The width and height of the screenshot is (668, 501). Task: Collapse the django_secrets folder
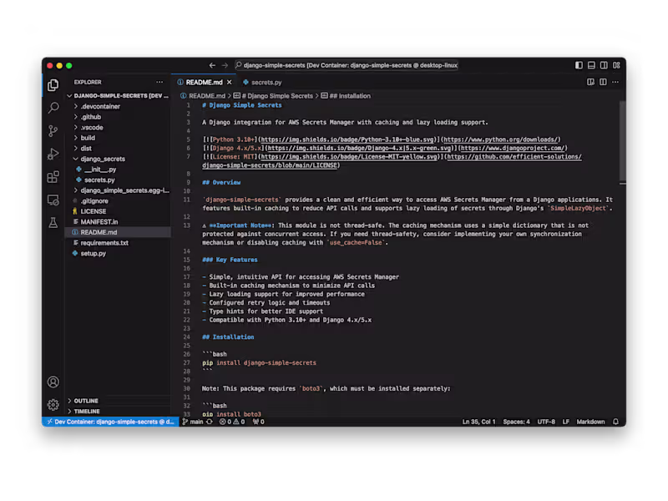coord(118,159)
